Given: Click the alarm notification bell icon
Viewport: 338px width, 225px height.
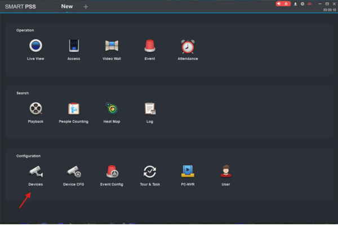Looking at the screenshot, I should (x=286, y=4).
